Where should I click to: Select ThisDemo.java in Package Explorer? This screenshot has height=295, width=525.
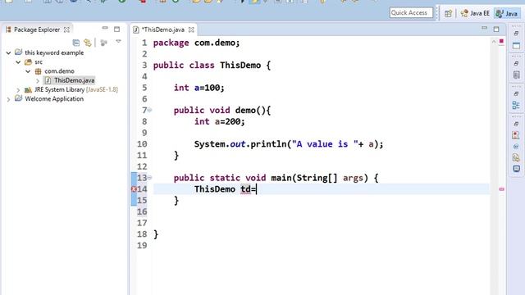click(x=75, y=80)
